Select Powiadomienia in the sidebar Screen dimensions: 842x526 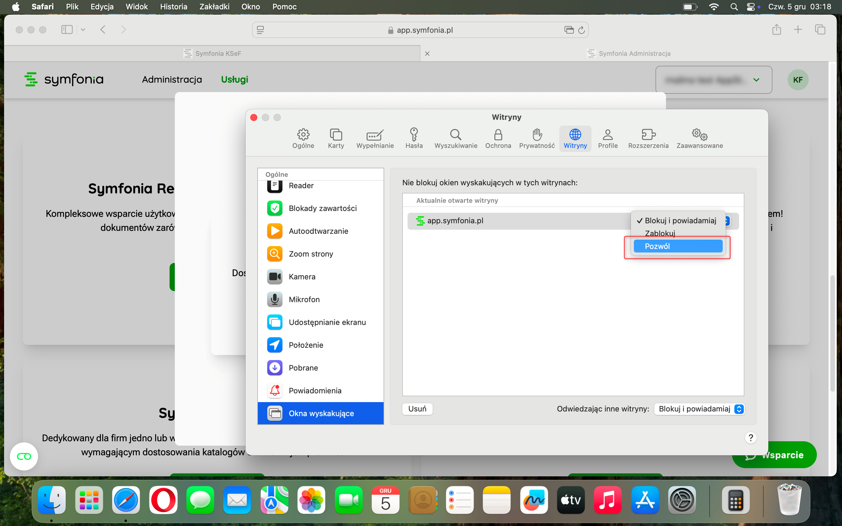320,391
